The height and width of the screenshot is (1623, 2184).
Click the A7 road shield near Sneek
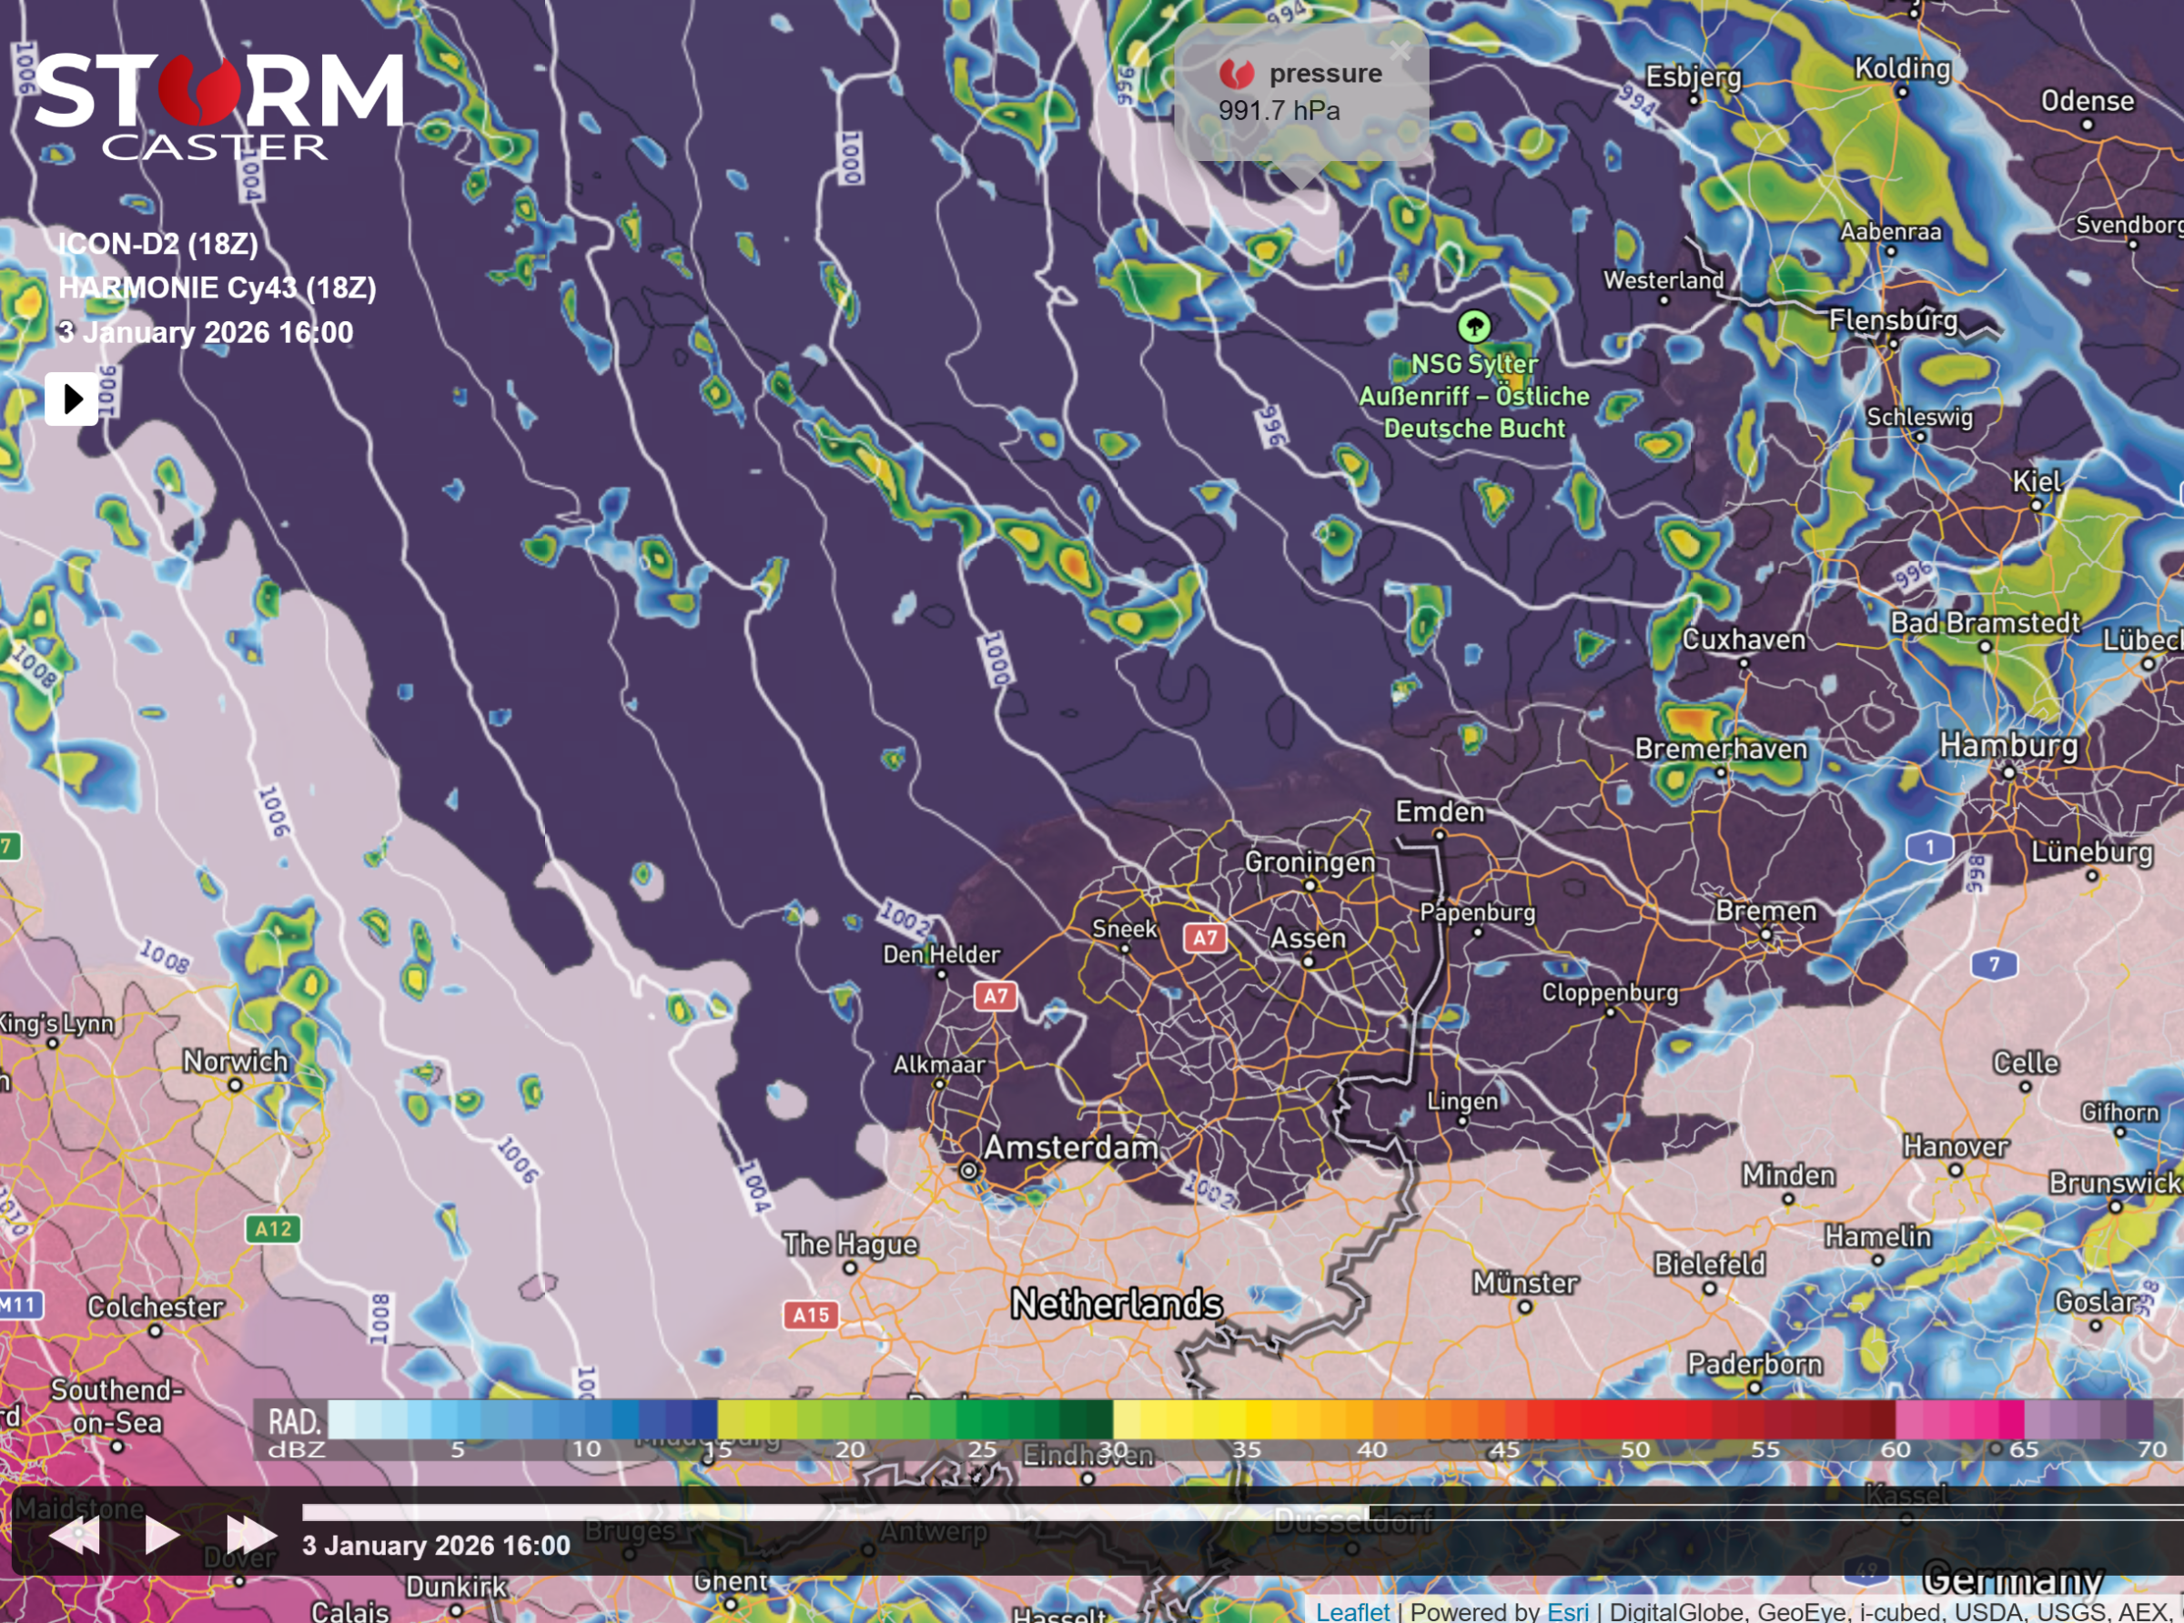[1206, 937]
